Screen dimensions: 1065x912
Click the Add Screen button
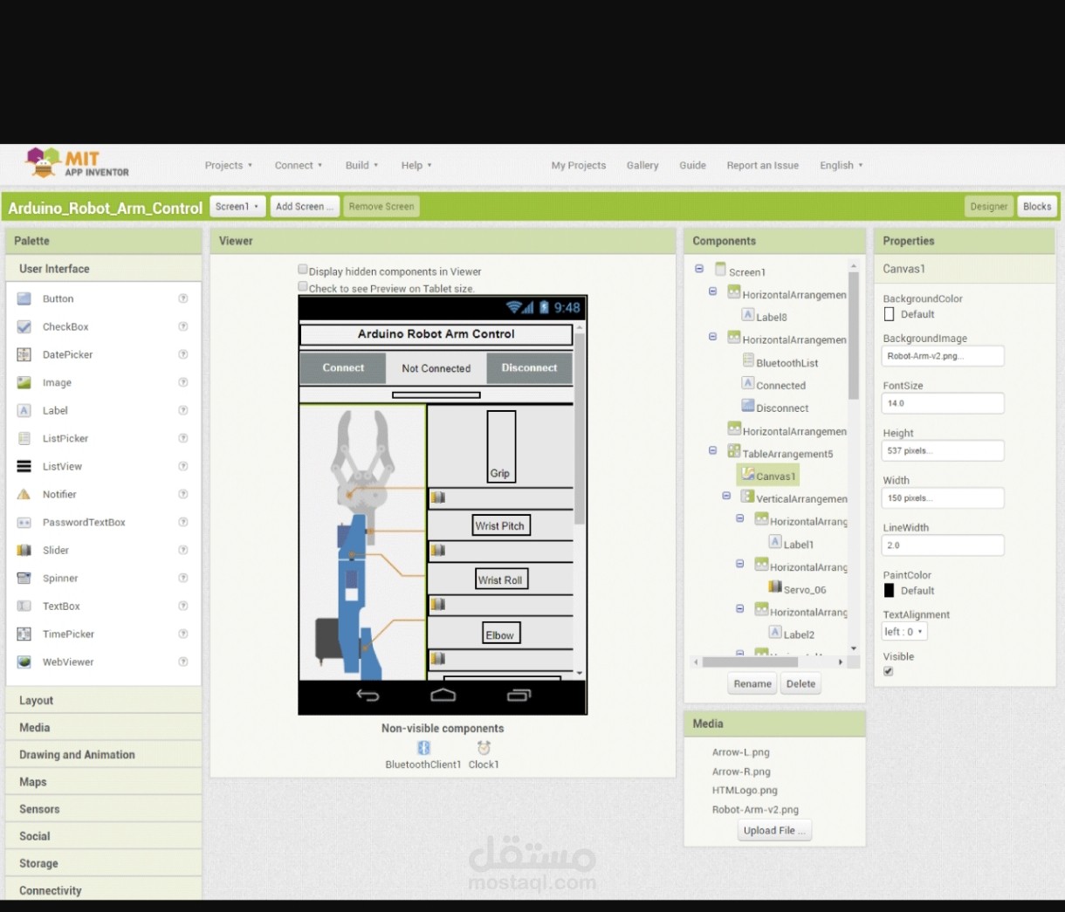pos(304,207)
